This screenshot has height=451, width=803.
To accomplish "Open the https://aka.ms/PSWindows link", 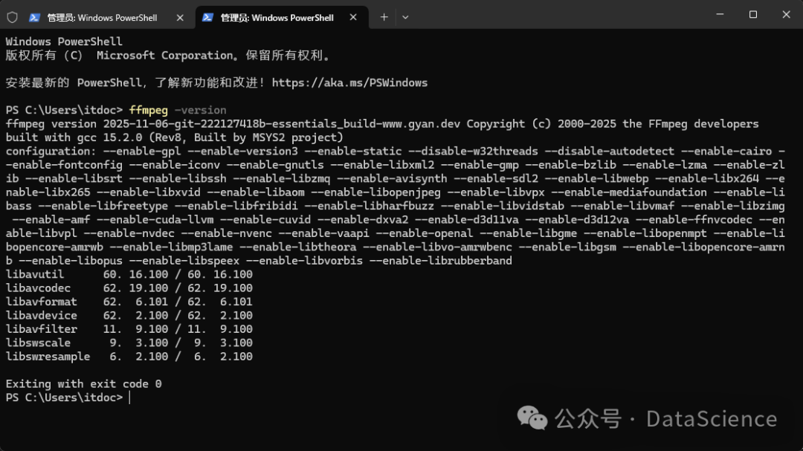I will click(x=349, y=83).
